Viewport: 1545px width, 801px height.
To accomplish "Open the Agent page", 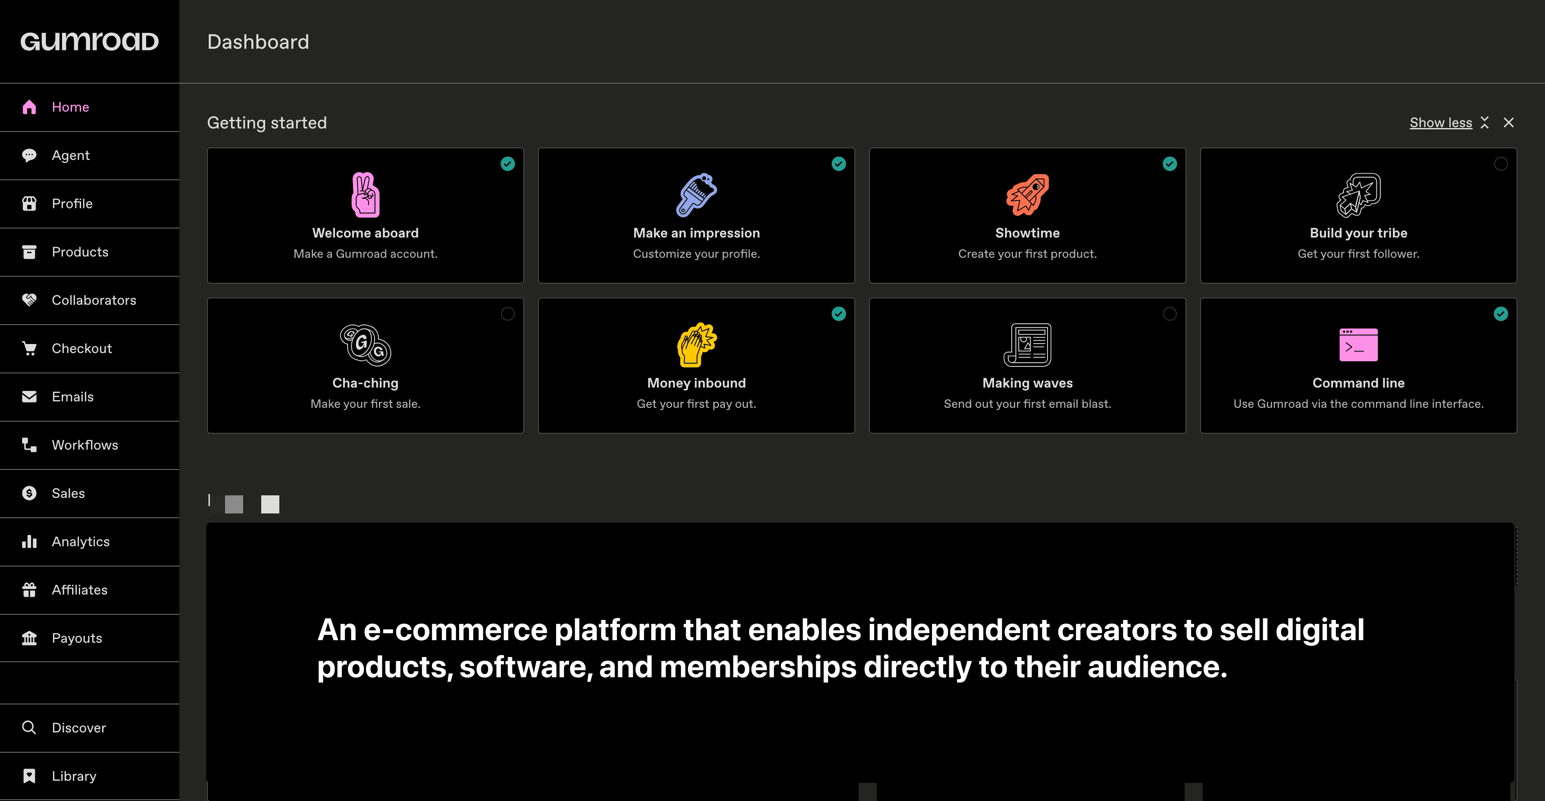I will coord(89,155).
